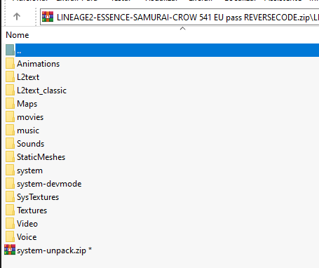Select the Animations folder icon

point(10,64)
